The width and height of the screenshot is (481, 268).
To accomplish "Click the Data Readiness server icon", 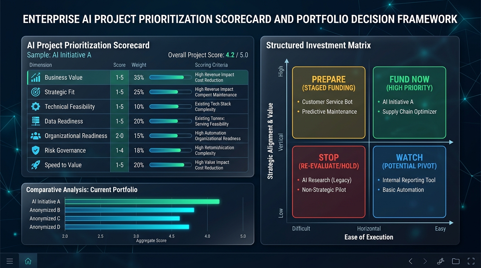I will [x=36, y=121].
